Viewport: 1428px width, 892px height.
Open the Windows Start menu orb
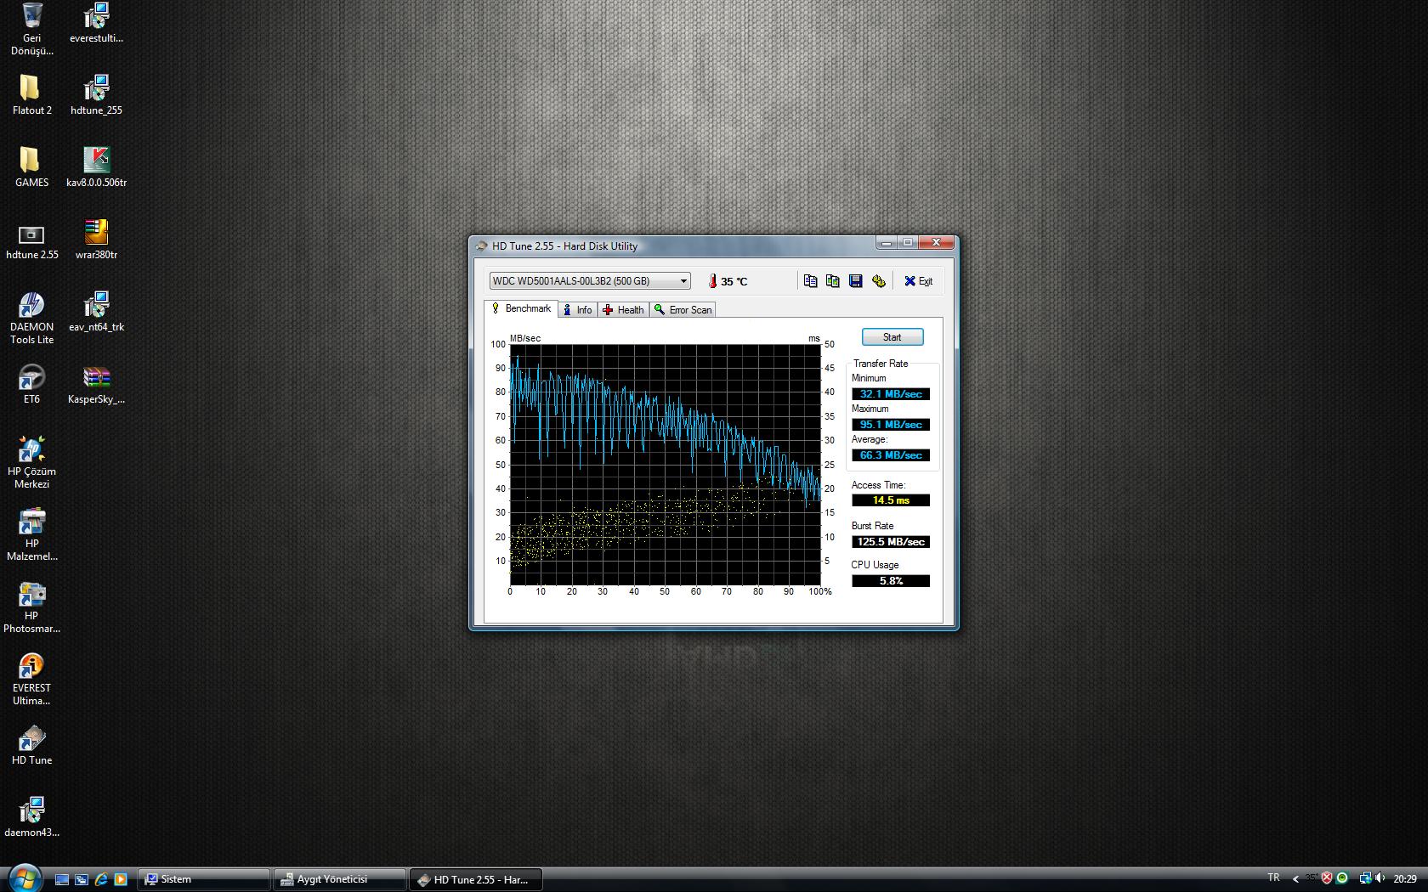coord(24,878)
